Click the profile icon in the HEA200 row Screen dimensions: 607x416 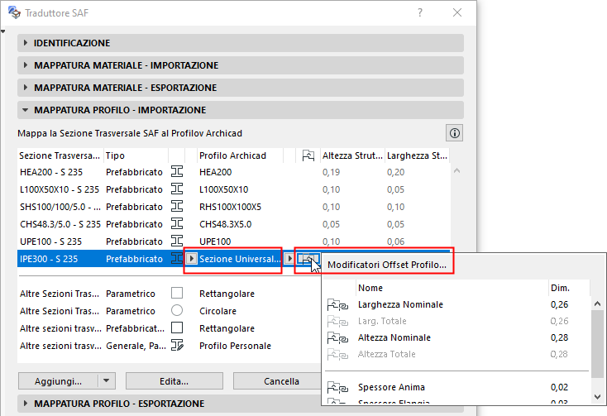point(177,171)
